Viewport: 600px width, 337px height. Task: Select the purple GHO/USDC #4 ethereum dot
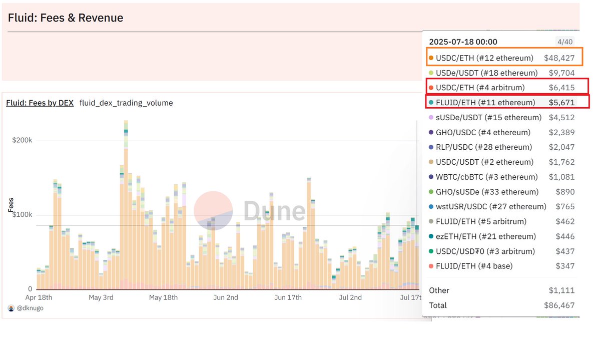pos(431,133)
